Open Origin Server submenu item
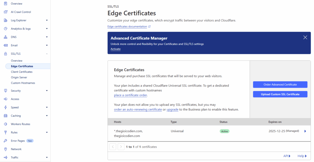 coord(19,77)
